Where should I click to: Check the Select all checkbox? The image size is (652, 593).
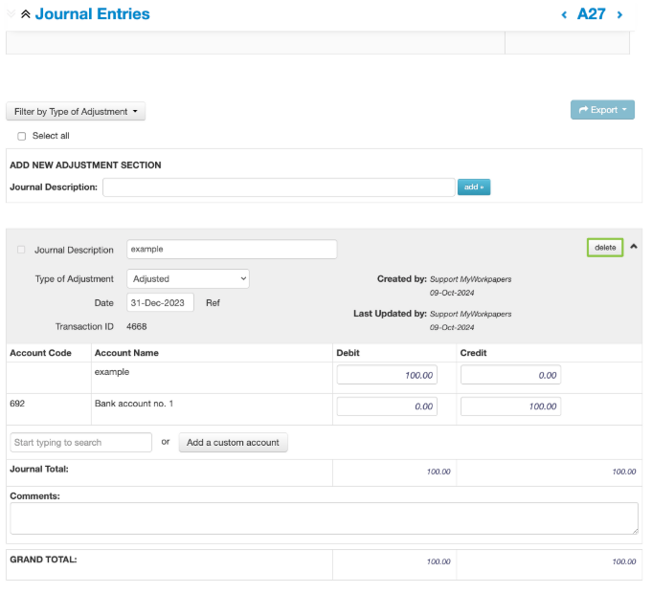click(22, 136)
